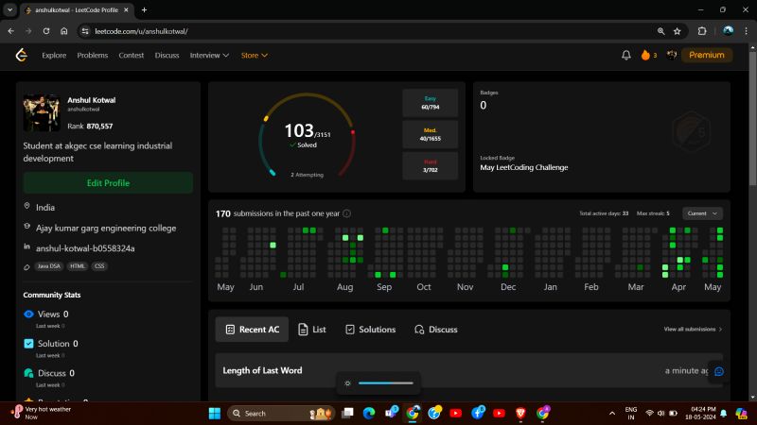Click the solved problems progress ring
Viewport: 757px width, 425px height.
[307, 136]
